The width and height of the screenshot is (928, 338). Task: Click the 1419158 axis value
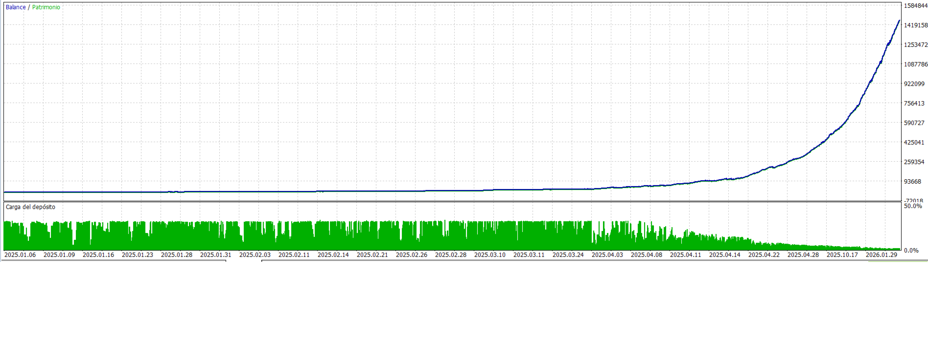pyautogui.click(x=915, y=25)
